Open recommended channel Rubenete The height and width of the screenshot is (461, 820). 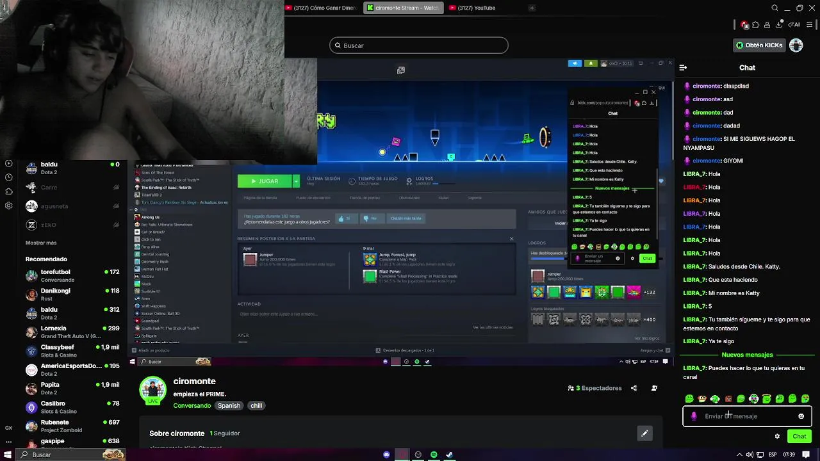tap(72, 426)
